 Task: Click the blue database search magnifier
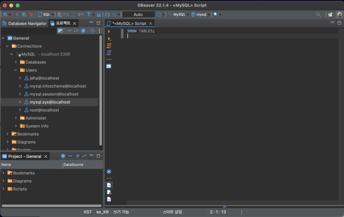point(216,15)
